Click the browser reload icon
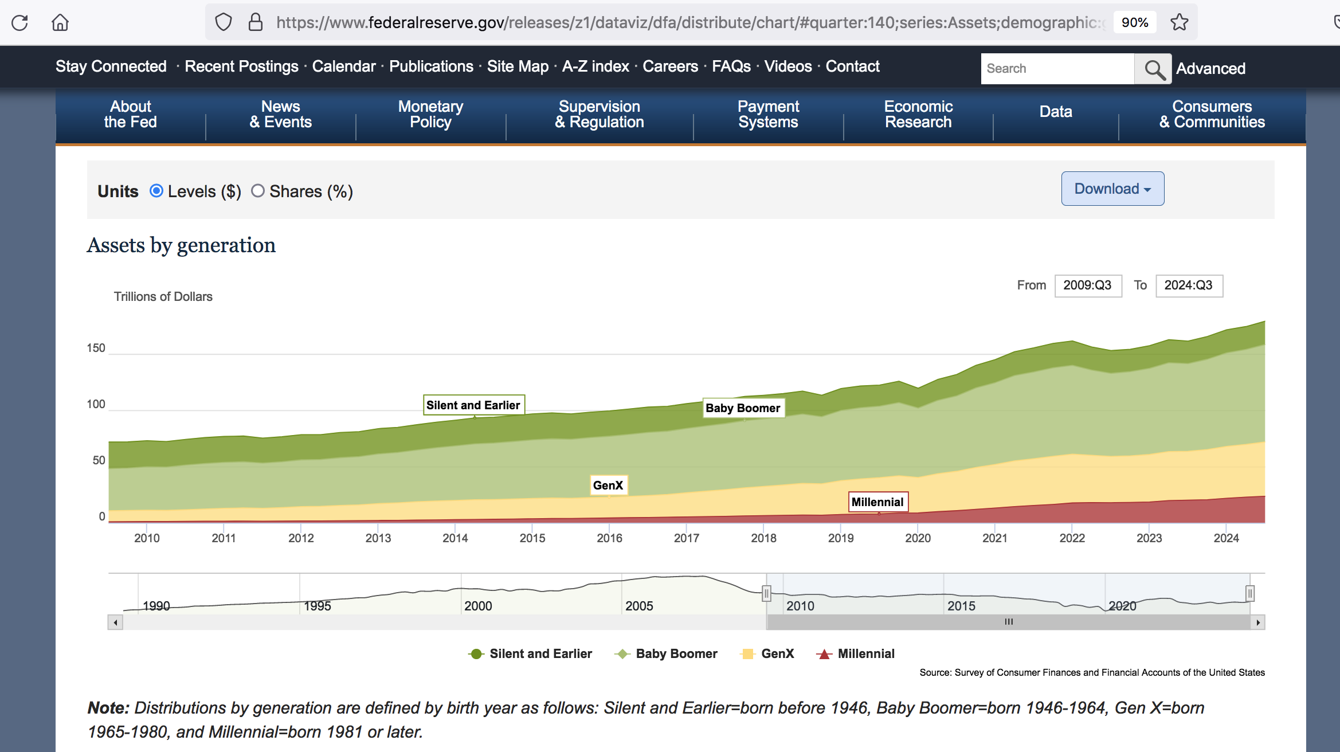 coord(19,23)
